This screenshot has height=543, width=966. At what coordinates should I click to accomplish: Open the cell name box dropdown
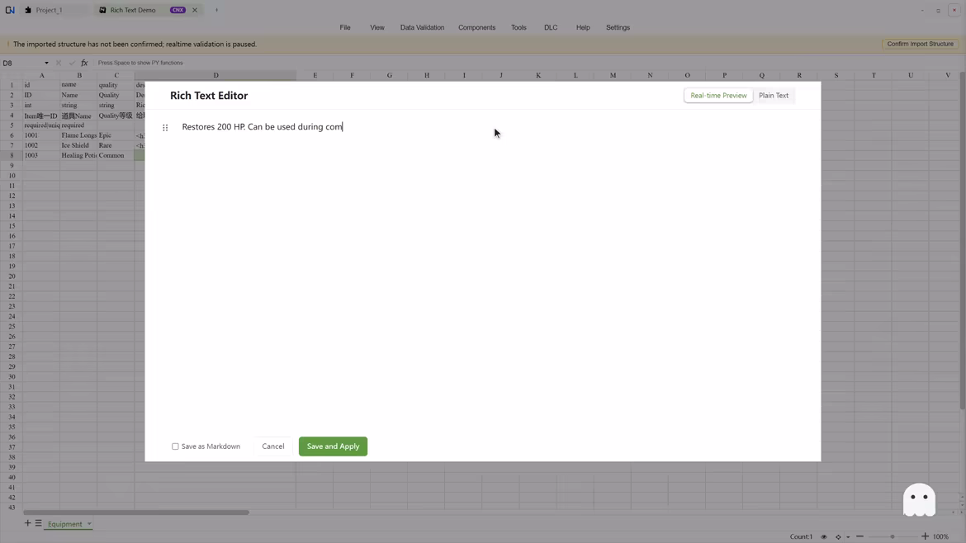coord(46,63)
